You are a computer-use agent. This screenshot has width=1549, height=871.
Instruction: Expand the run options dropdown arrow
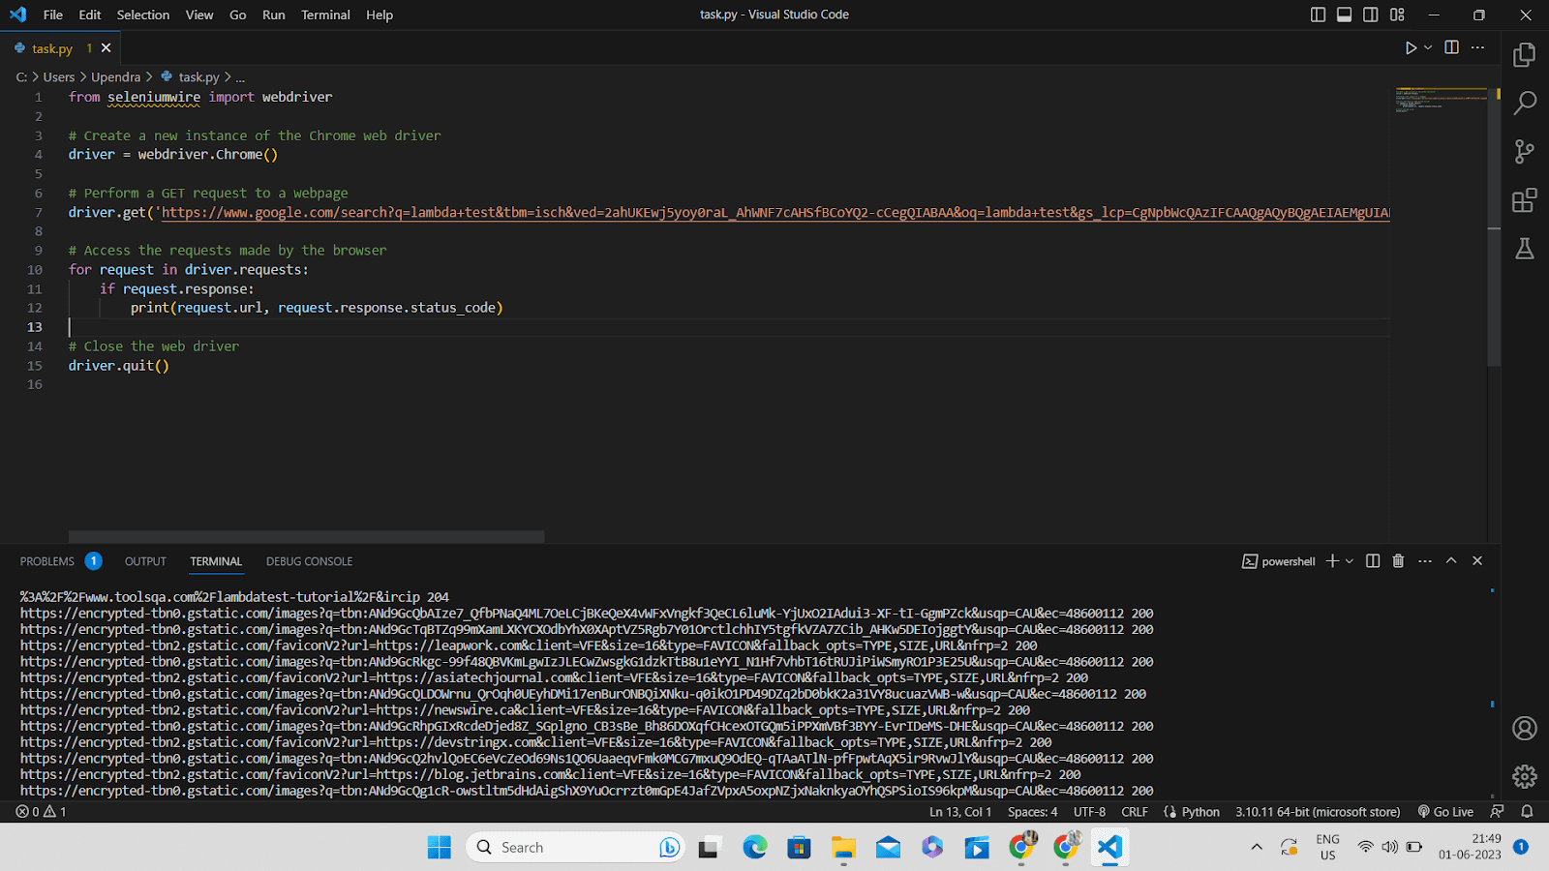point(1428,47)
